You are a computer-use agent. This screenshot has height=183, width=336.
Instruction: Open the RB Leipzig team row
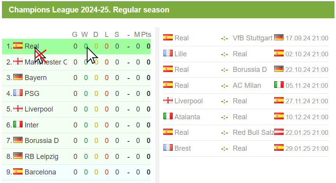(x=76, y=157)
